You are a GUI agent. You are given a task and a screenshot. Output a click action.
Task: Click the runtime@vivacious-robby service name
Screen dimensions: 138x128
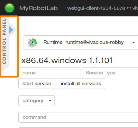point(95,42)
